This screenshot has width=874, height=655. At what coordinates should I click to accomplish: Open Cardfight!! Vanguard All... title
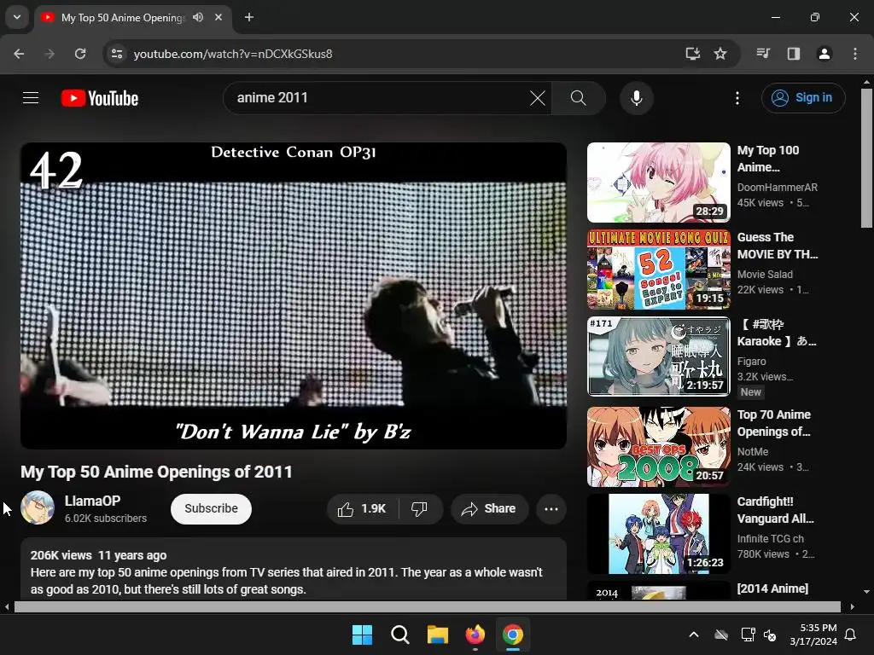coord(775,510)
